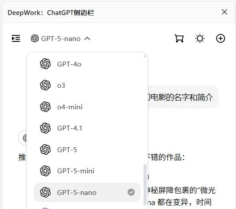Click the OpenAI logo next to o3
This screenshot has width=236, height=209.
pos(45,85)
